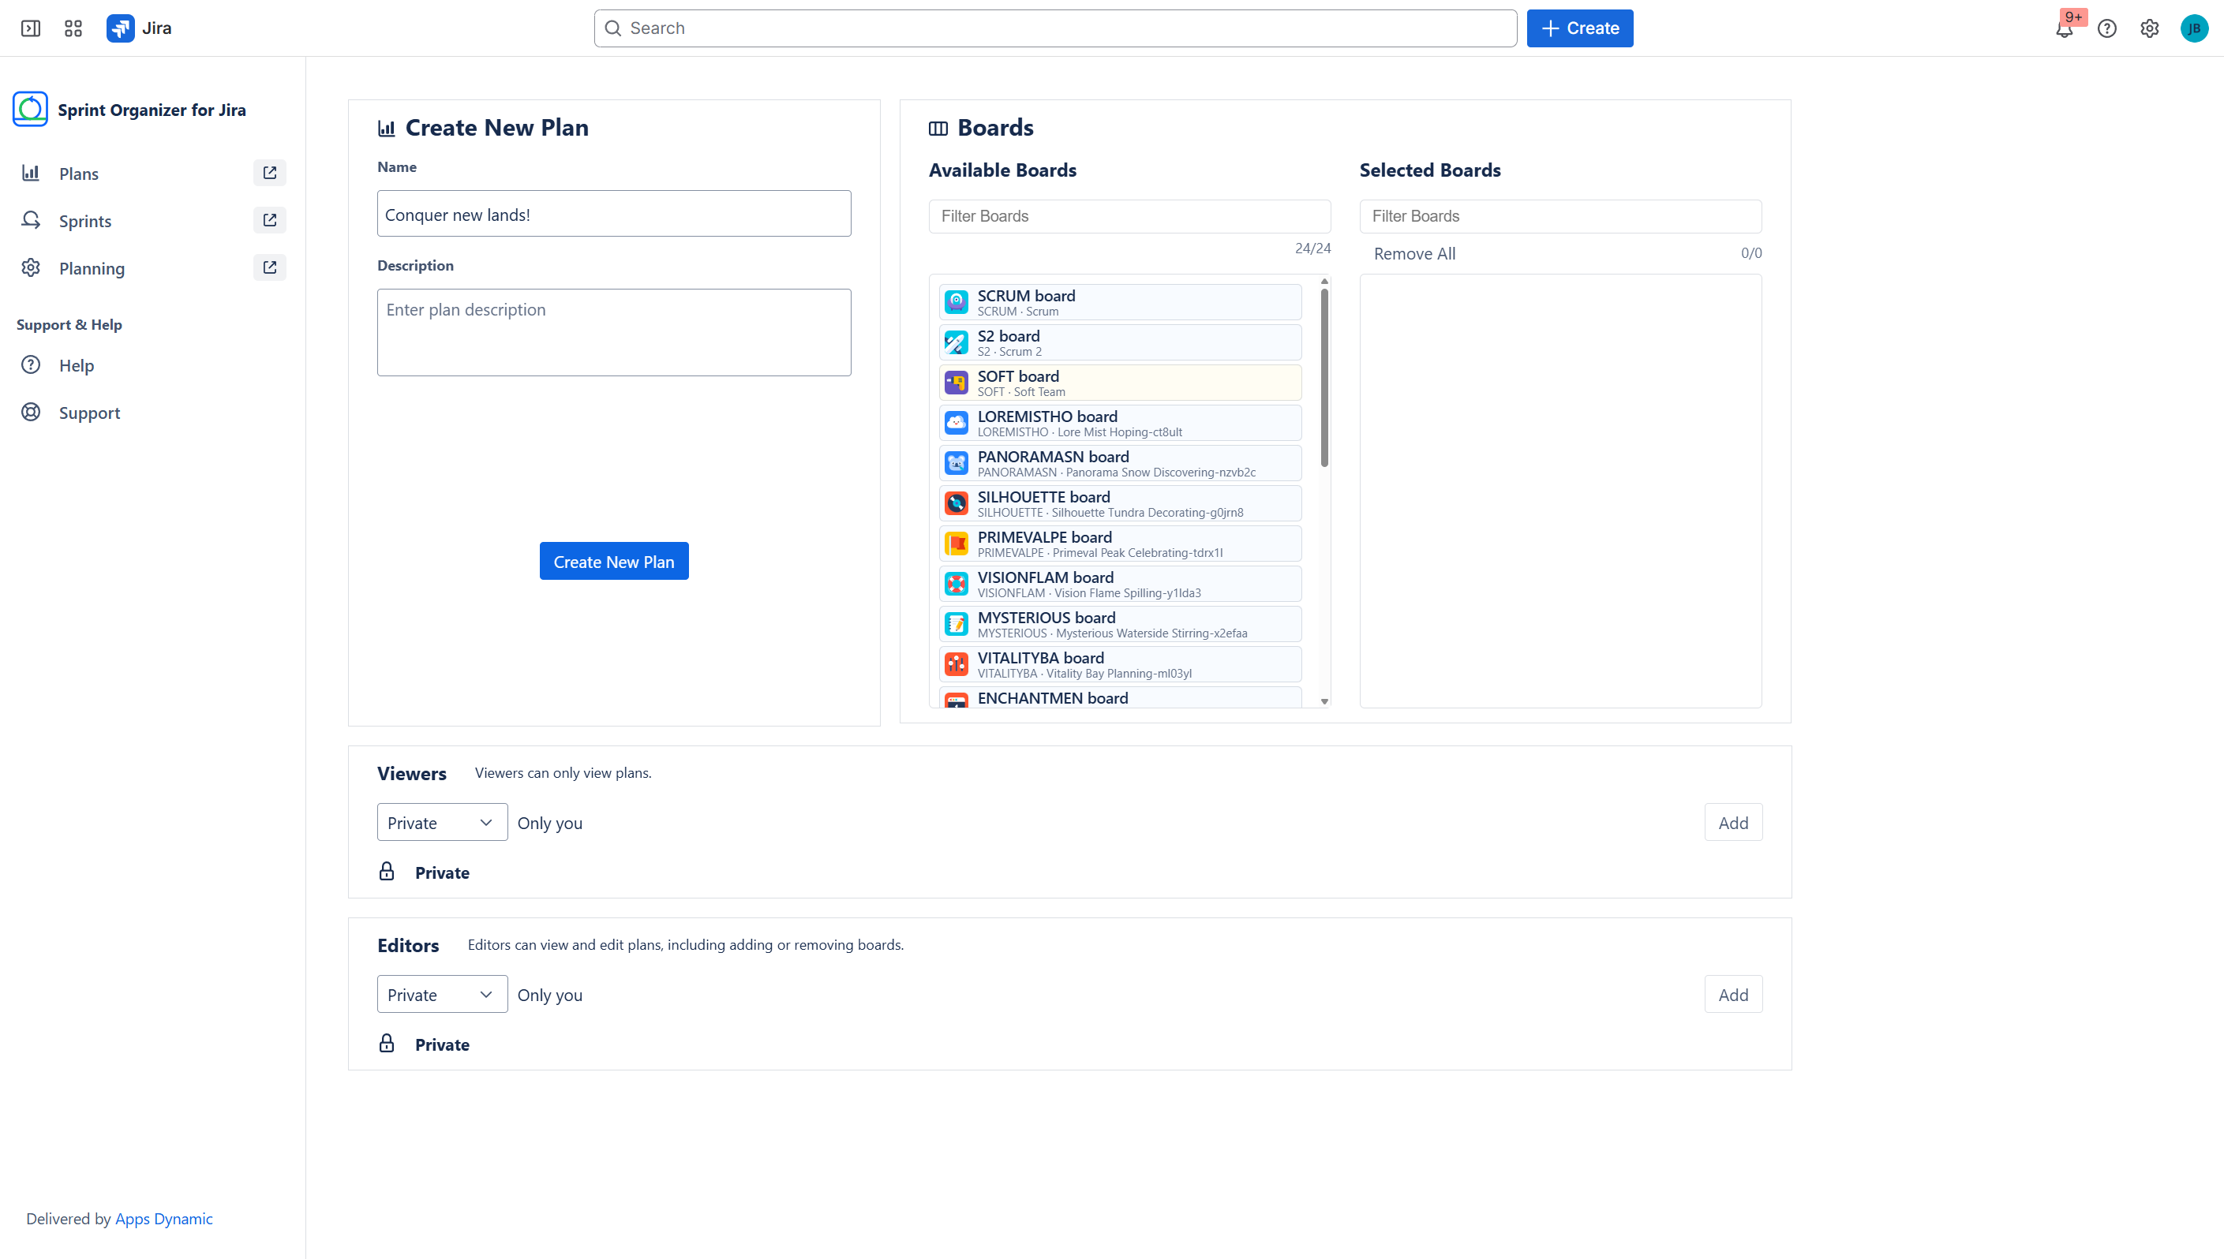2224x1259 pixels.
Task: Collapse the sidebar with the panel icon
Action: tap(30, 28)
